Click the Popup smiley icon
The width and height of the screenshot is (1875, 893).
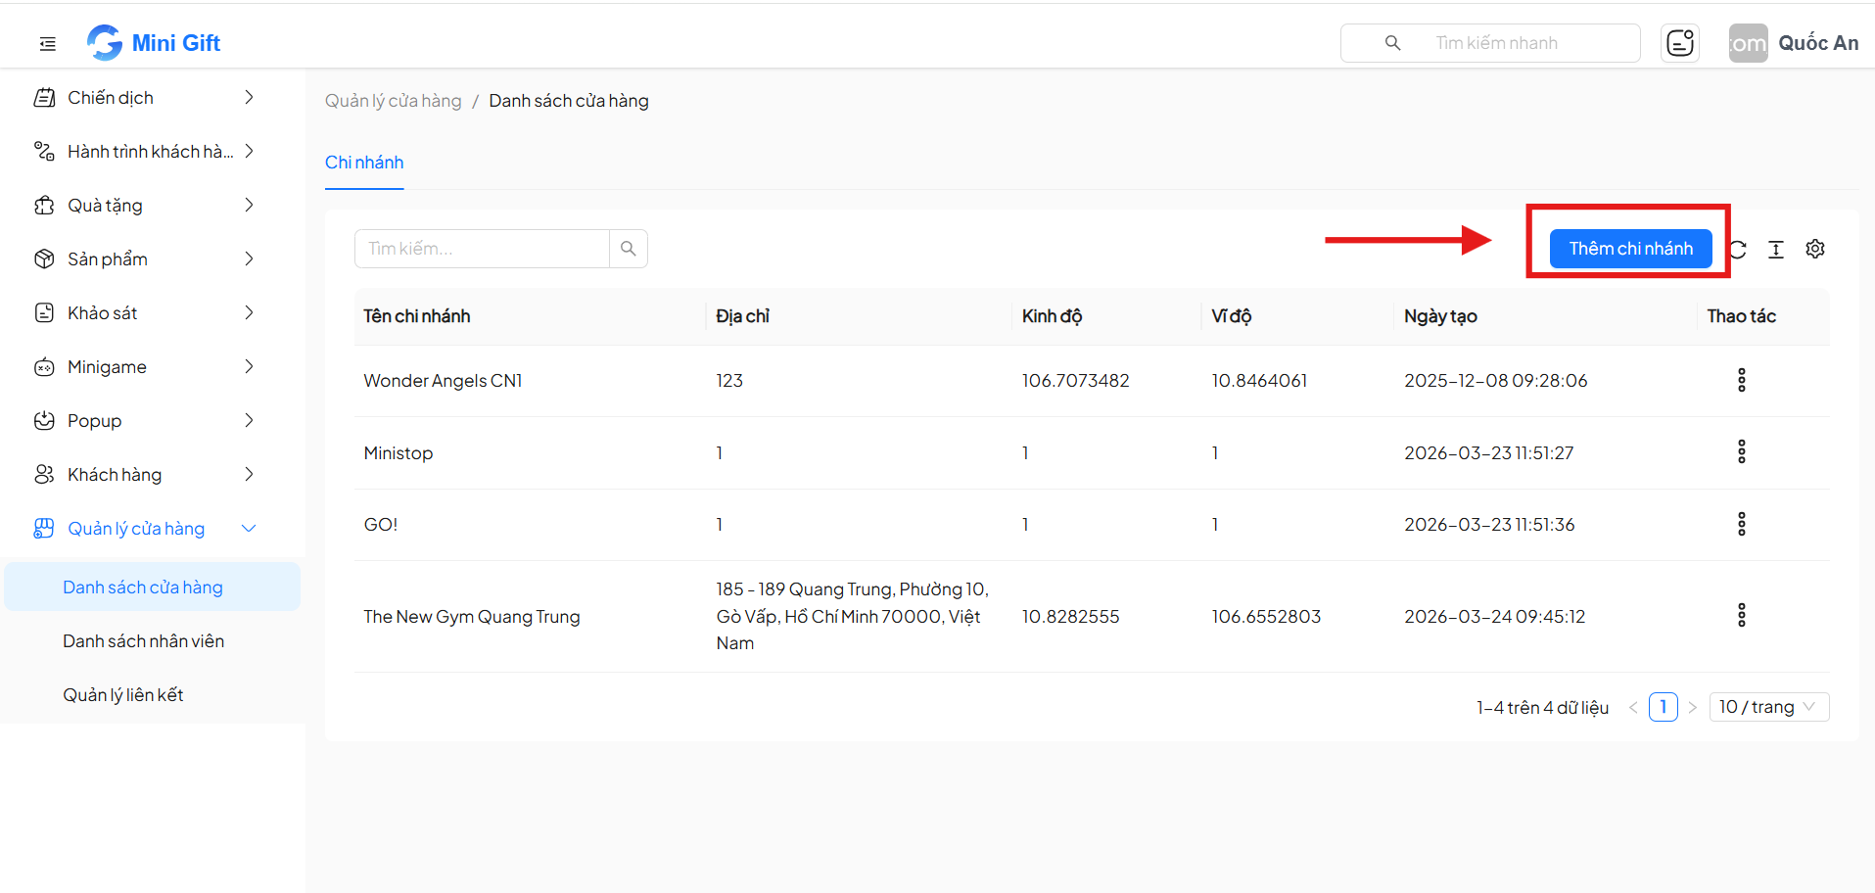(x=44, y=421)
